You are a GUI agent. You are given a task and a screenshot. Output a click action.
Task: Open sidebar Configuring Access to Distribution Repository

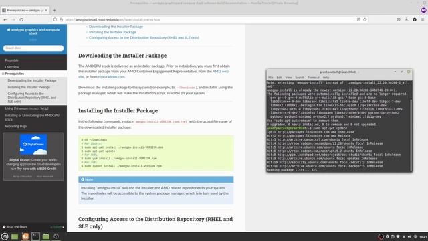(x=32, y=98)
